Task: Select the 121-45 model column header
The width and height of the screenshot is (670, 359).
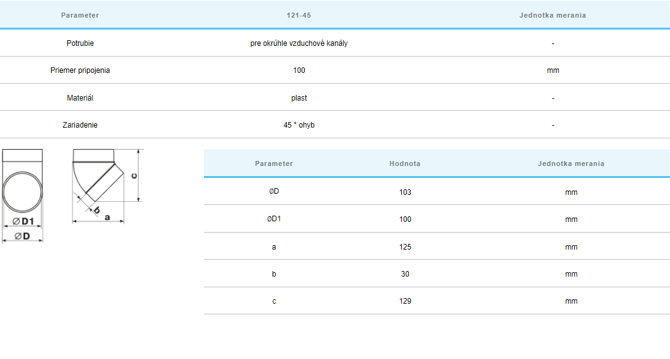Action: tap(299, 15)
